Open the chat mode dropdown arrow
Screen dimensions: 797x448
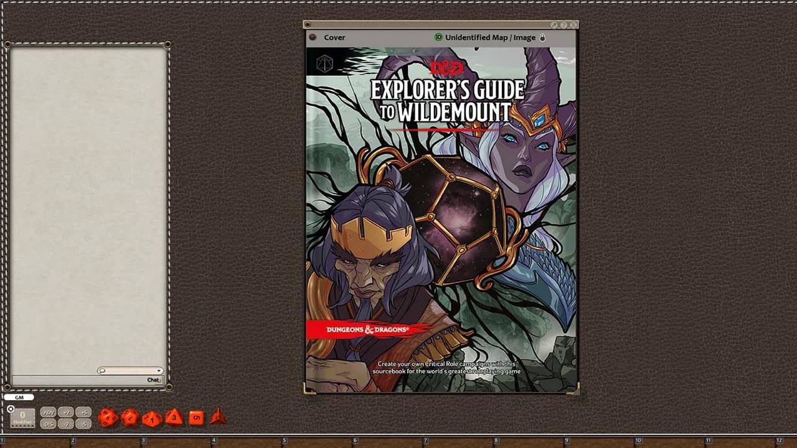159,371
